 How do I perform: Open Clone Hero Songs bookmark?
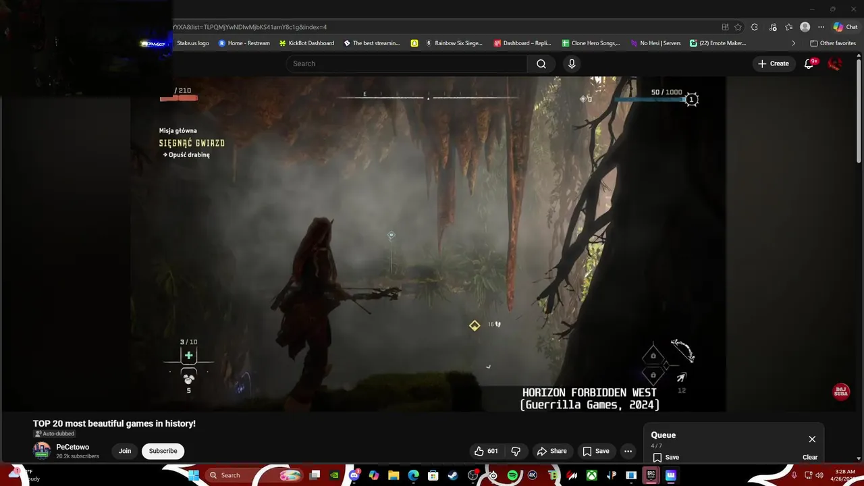pyautogui.click(x=591, y=43)
